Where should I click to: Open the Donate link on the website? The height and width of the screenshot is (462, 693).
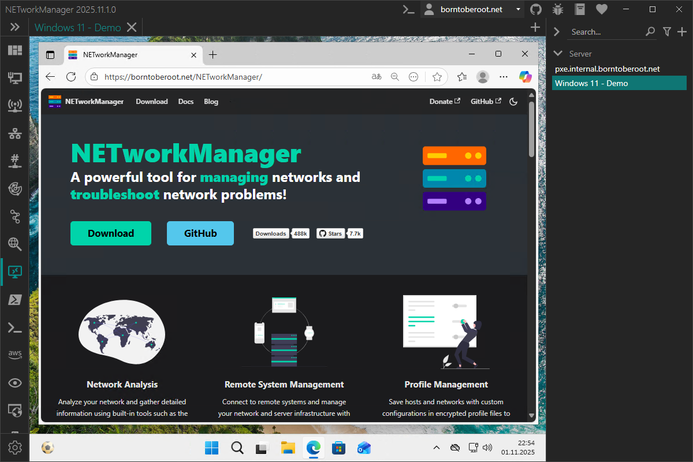(x=442, y=101)
